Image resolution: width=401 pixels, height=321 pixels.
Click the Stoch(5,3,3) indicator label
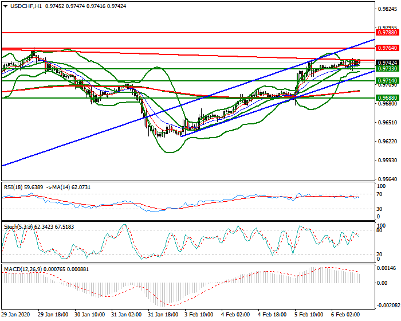(x=18, y=227)
